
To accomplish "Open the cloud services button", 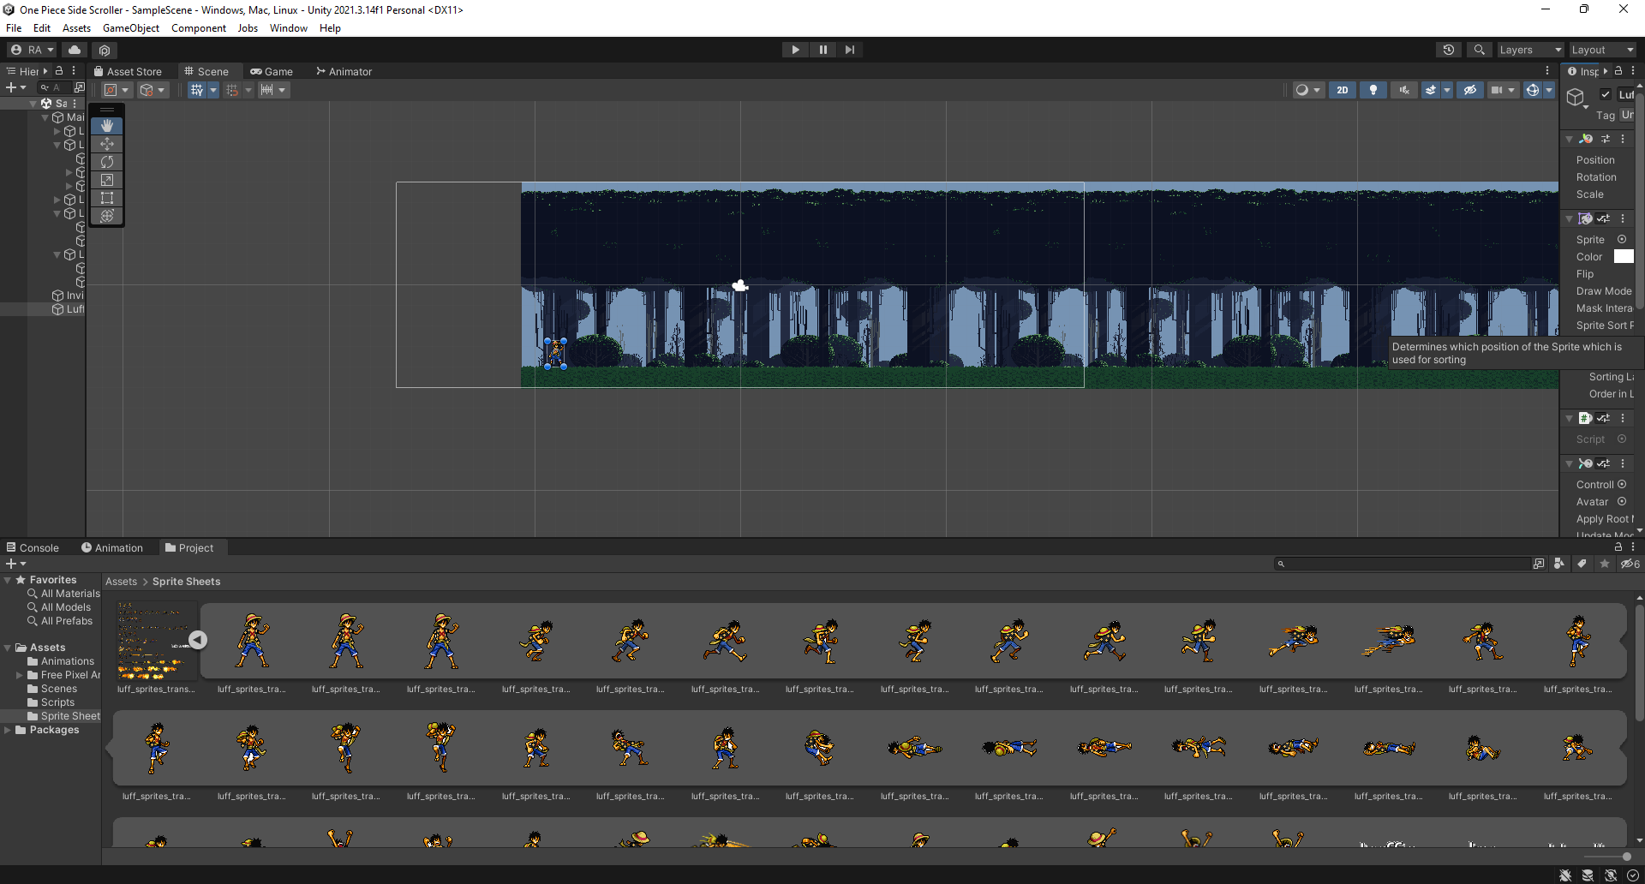I will pos(75,50).
